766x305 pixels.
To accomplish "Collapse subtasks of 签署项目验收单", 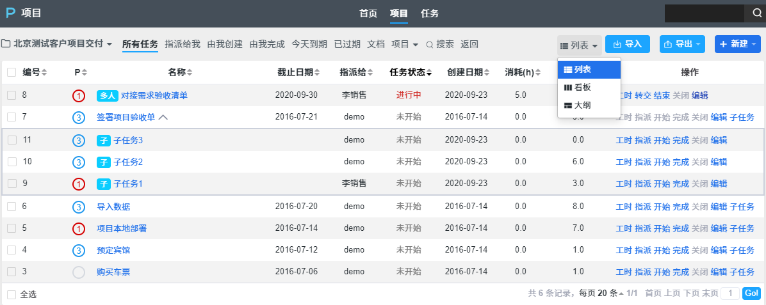I will tap(163, 118).
